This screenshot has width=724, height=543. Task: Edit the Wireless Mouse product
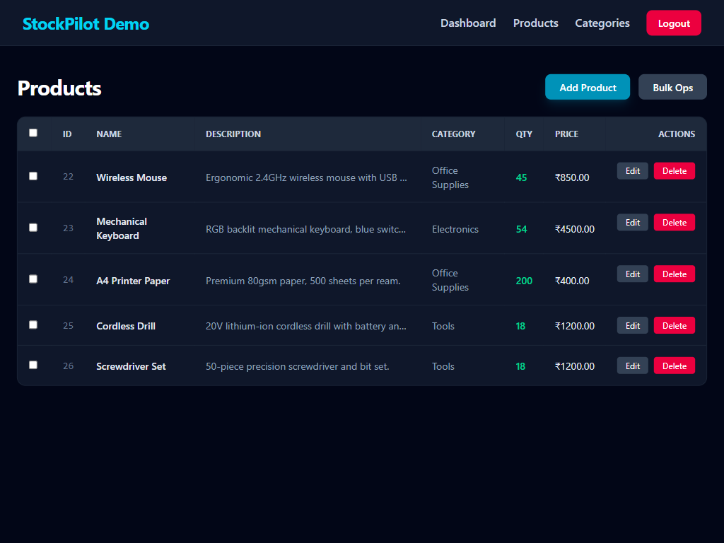click(x=633, y=171)
